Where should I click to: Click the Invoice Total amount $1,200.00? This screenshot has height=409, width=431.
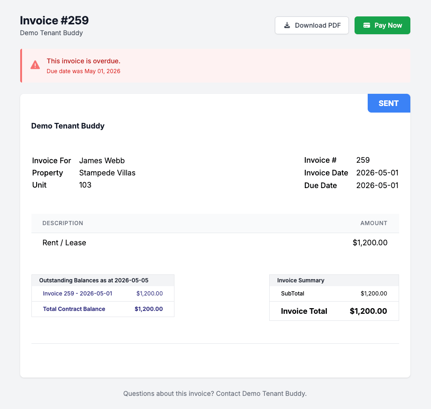click(368, 311)
